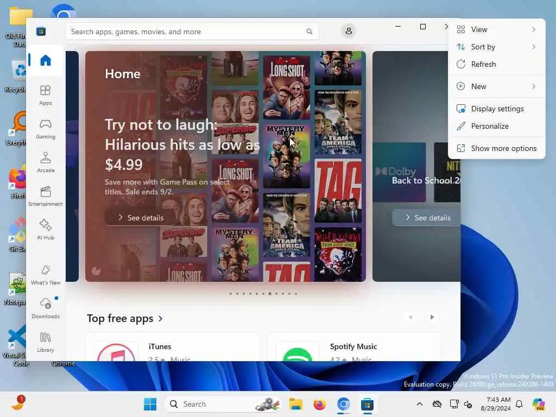The width and height of the screenshot is (556, 417).
Task: Click See details on Back to School banner
Action: tap(427, 218)
